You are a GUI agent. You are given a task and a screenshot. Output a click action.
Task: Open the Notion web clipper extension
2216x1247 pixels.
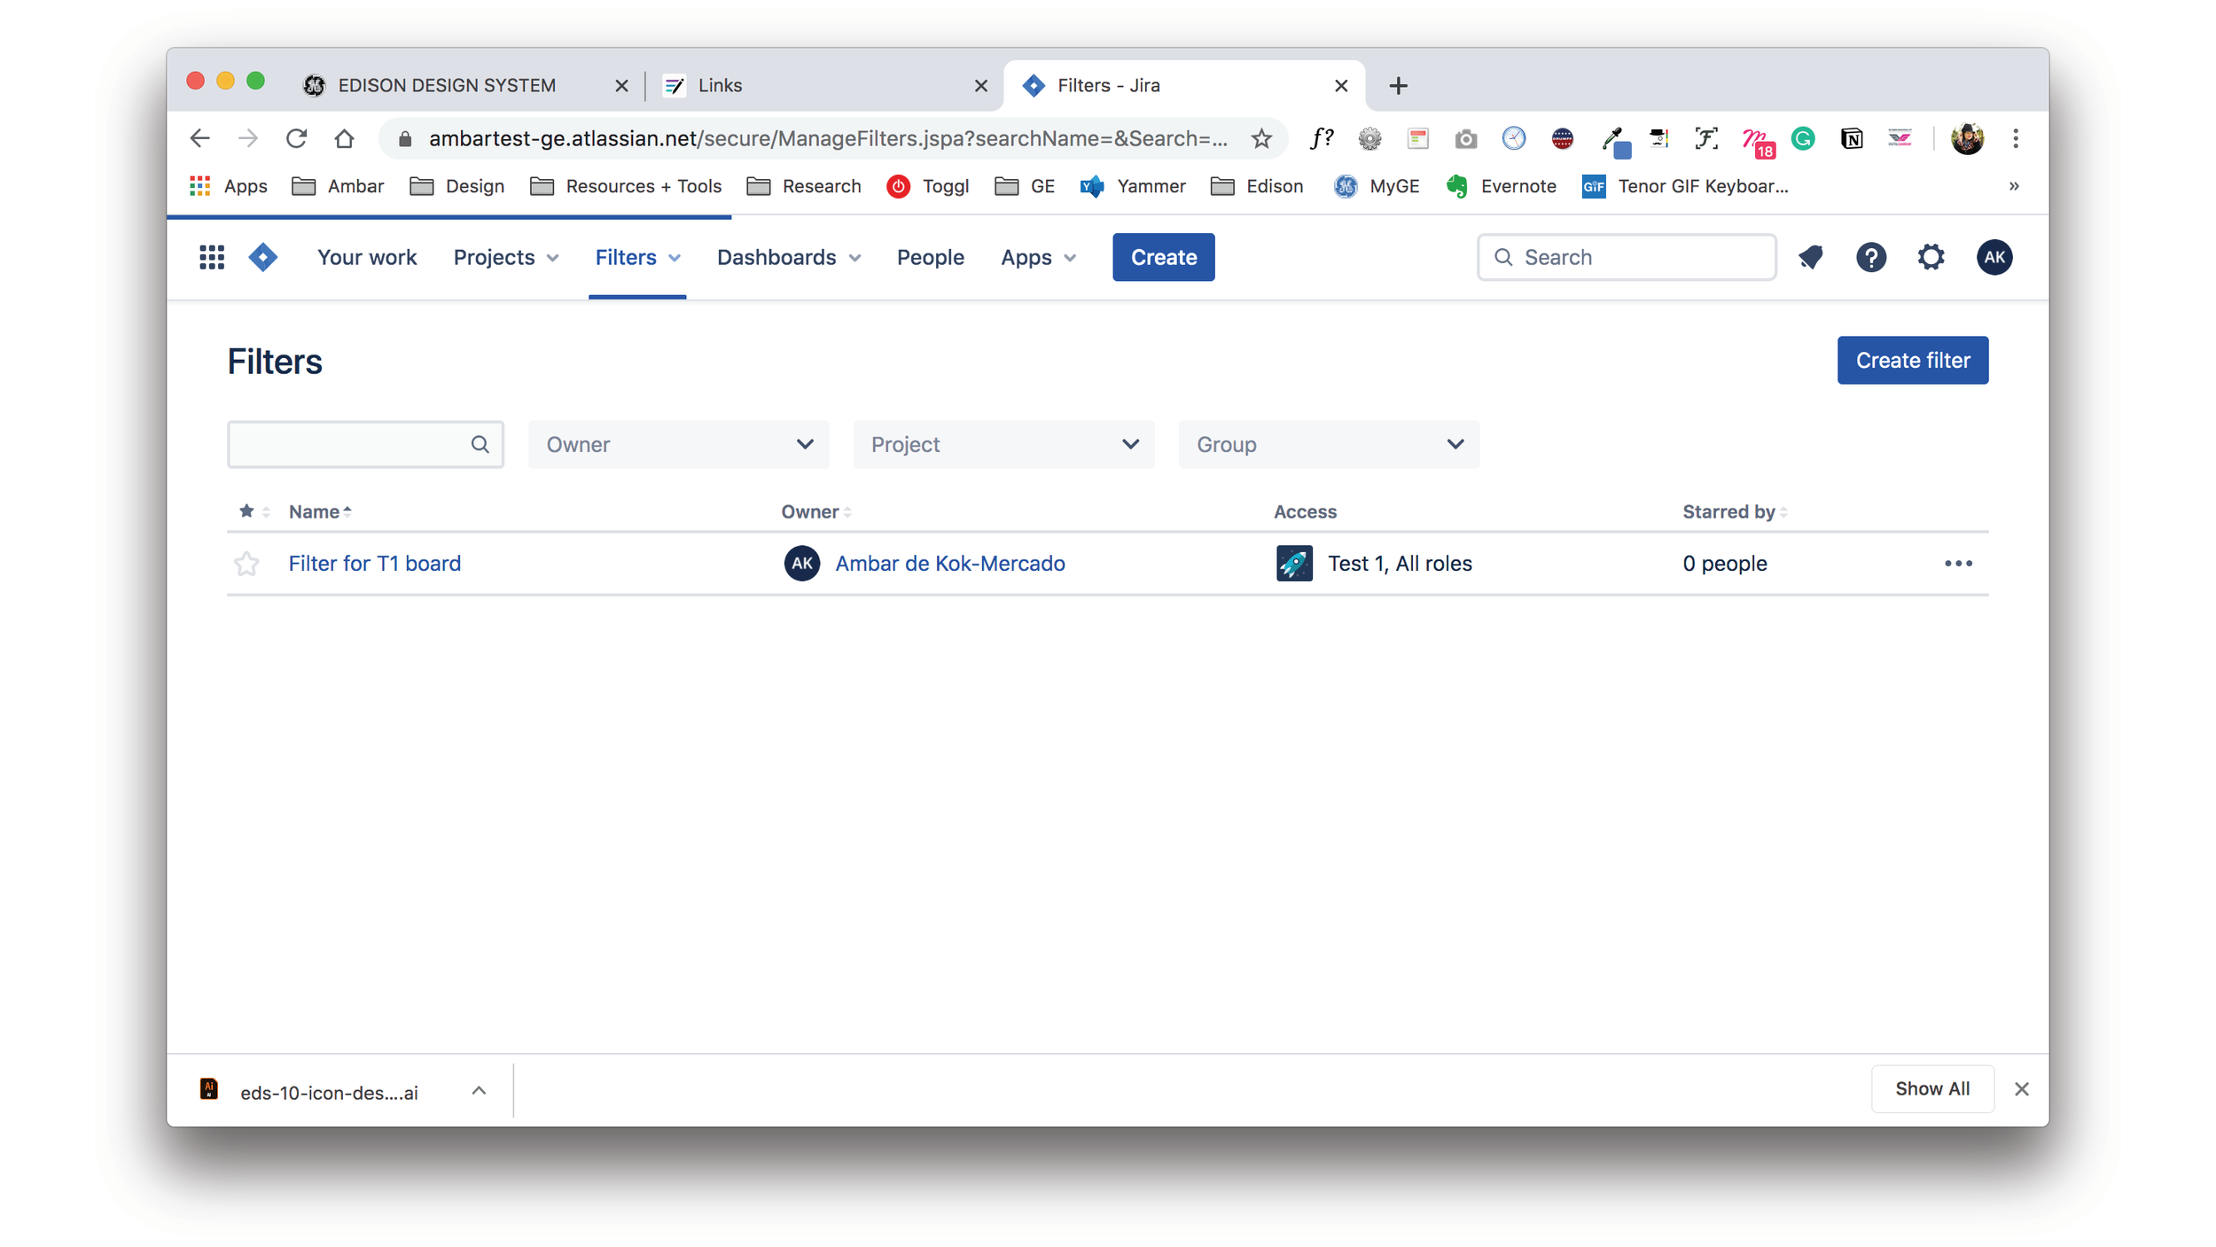(x=1851, y=138)
